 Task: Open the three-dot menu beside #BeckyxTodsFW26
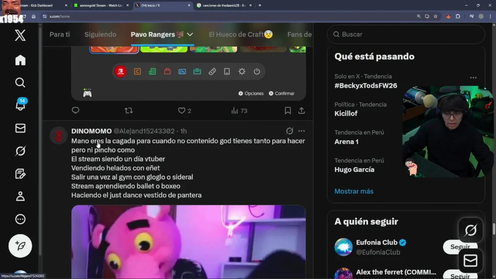pos(473,77)
